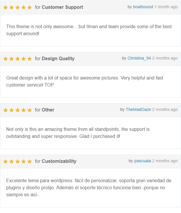Image resolution: width=181 pixels, height=213 pixels.
Task: Click the fifth star in the Customer Support review
Action: pyautogui.click(x=29, y=7)
